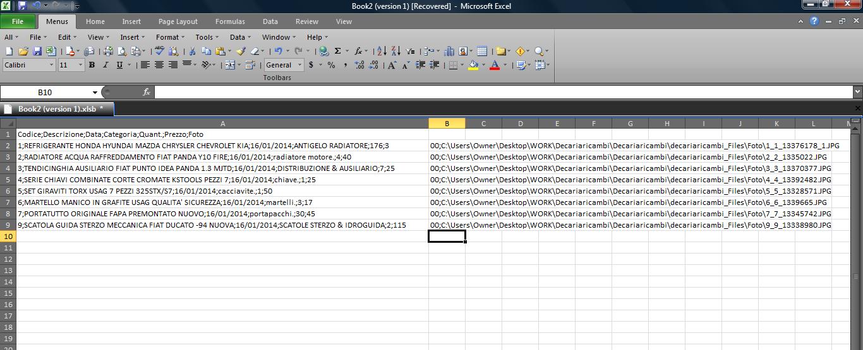Switch to the Home ribbon tab
863x350 pixels.
tap(95, 21)
